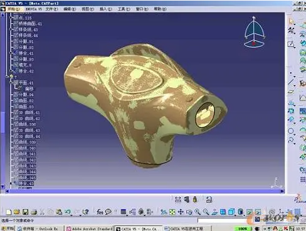This screenshot has width=306, height=231.
Task: Click the Windows 开始 Start button
Action: pyautogui.click(x=8, y=228)
